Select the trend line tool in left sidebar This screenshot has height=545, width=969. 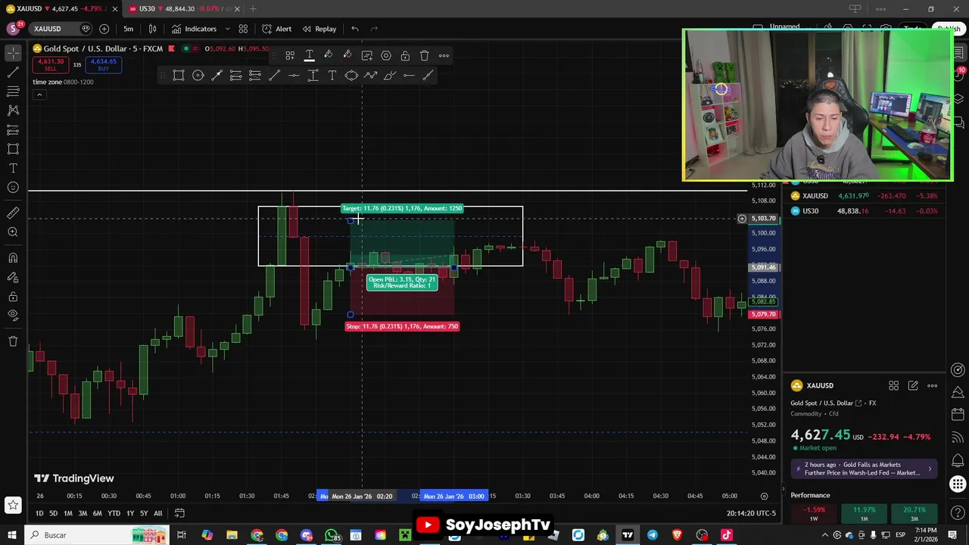(x=13, y=73)
